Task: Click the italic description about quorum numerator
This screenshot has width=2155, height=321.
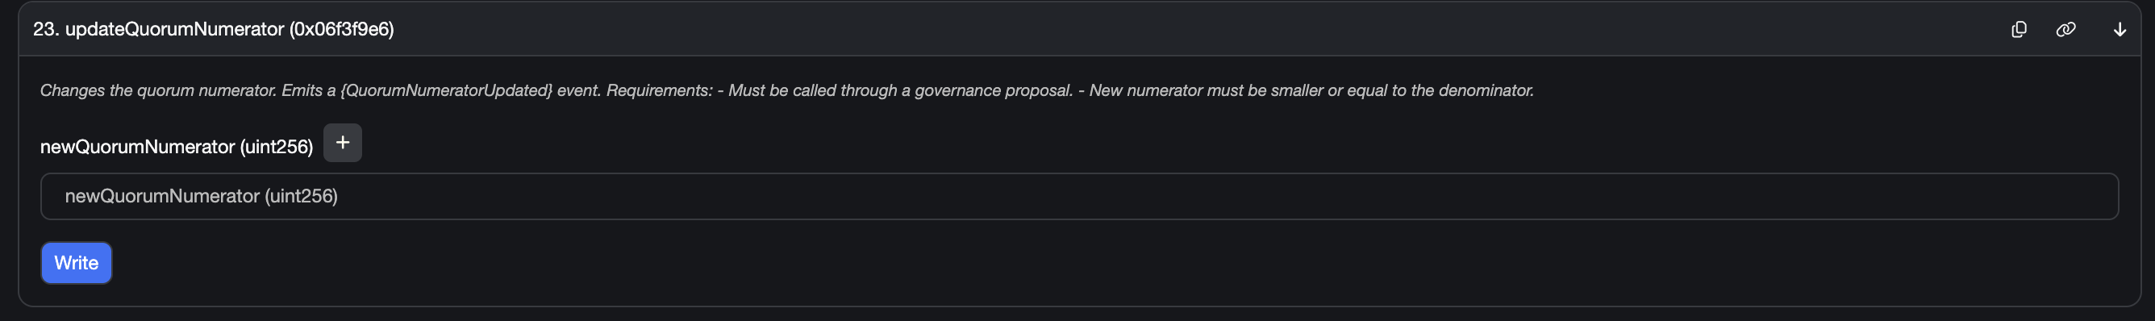Action: click(x=786, y=90)
